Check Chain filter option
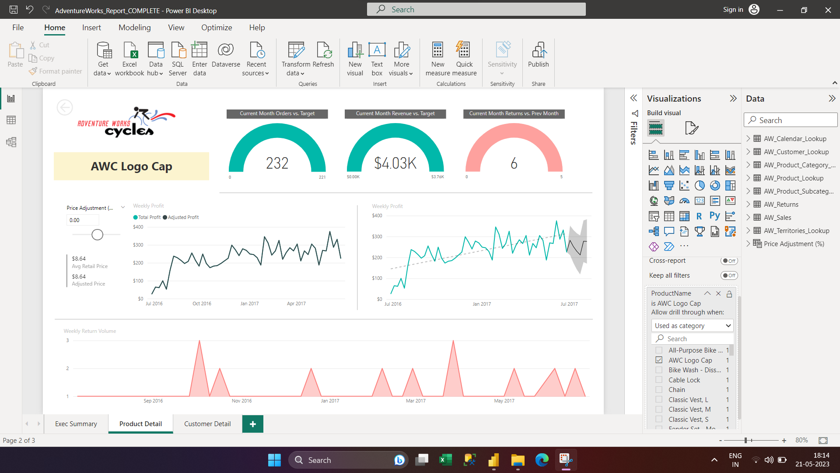This screenshot has height=473, width=840. 659,390
